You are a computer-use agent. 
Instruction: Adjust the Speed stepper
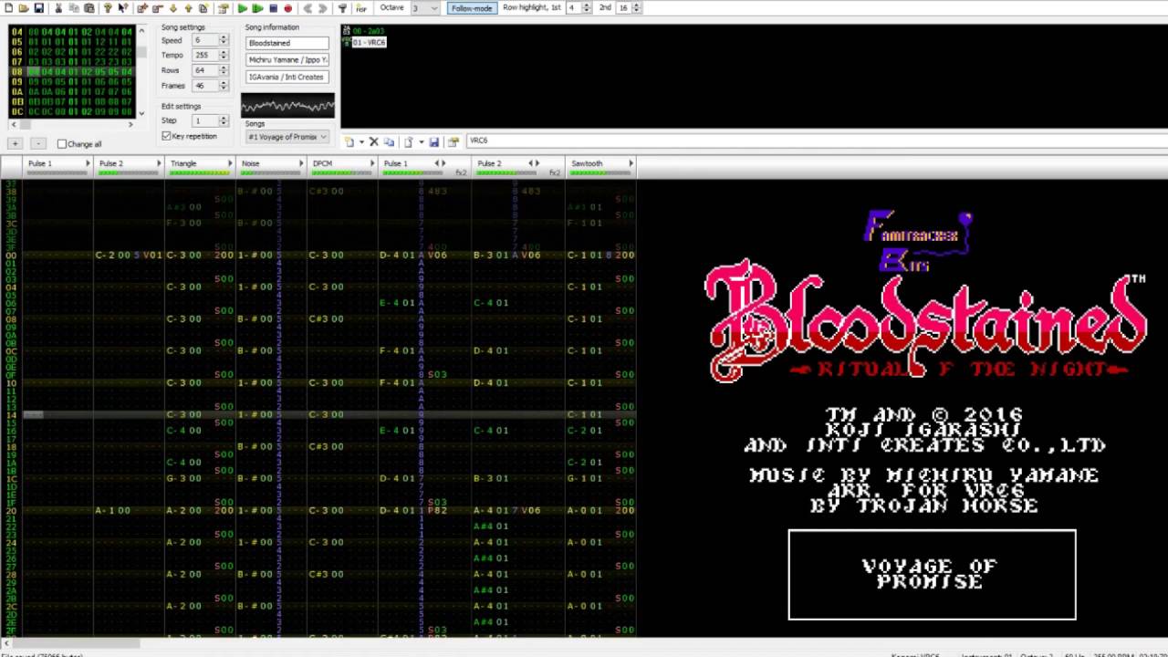[224, 40]
